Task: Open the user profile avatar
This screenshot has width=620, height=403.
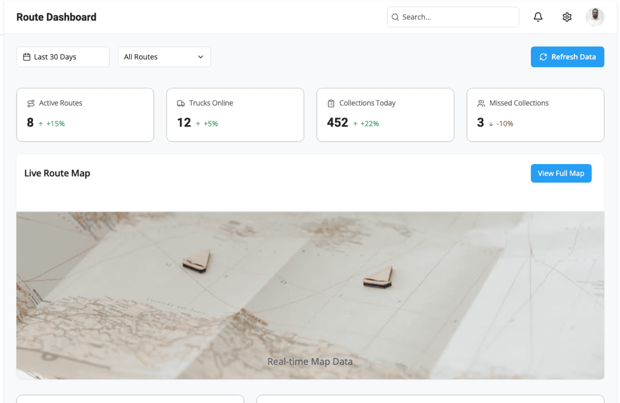Action: 595,17
